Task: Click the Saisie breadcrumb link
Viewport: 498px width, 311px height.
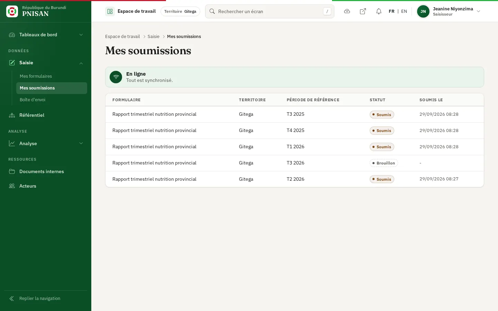Action: pyautogui.click(x=154, y=37)
